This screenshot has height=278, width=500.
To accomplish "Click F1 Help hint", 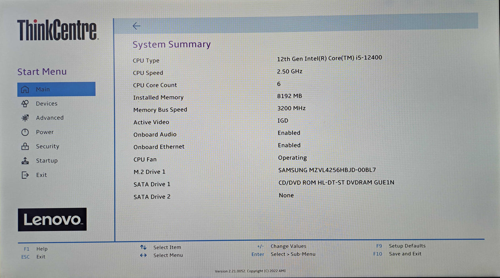I will tap(35, 249).
